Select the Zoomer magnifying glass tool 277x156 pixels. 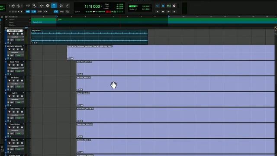tap(34, 6)
